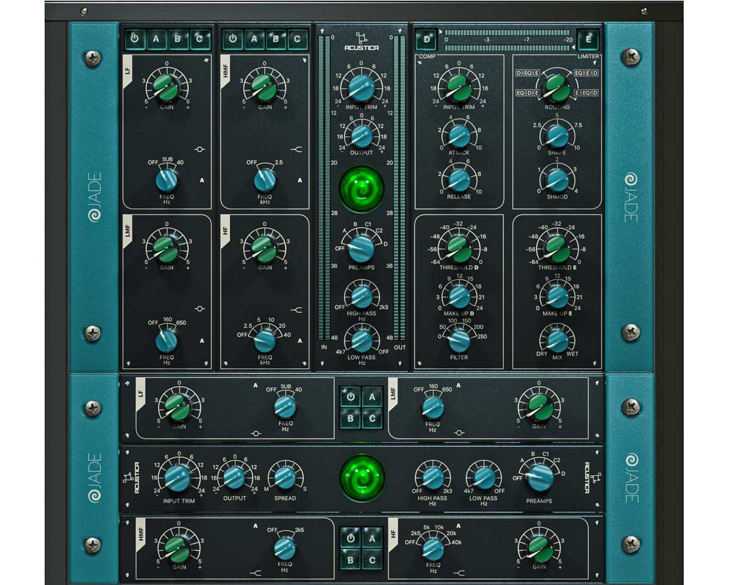The image size is (732, 585).
Task: Click the Dry/Wet Mix knob
Action: tap(557, 341)
